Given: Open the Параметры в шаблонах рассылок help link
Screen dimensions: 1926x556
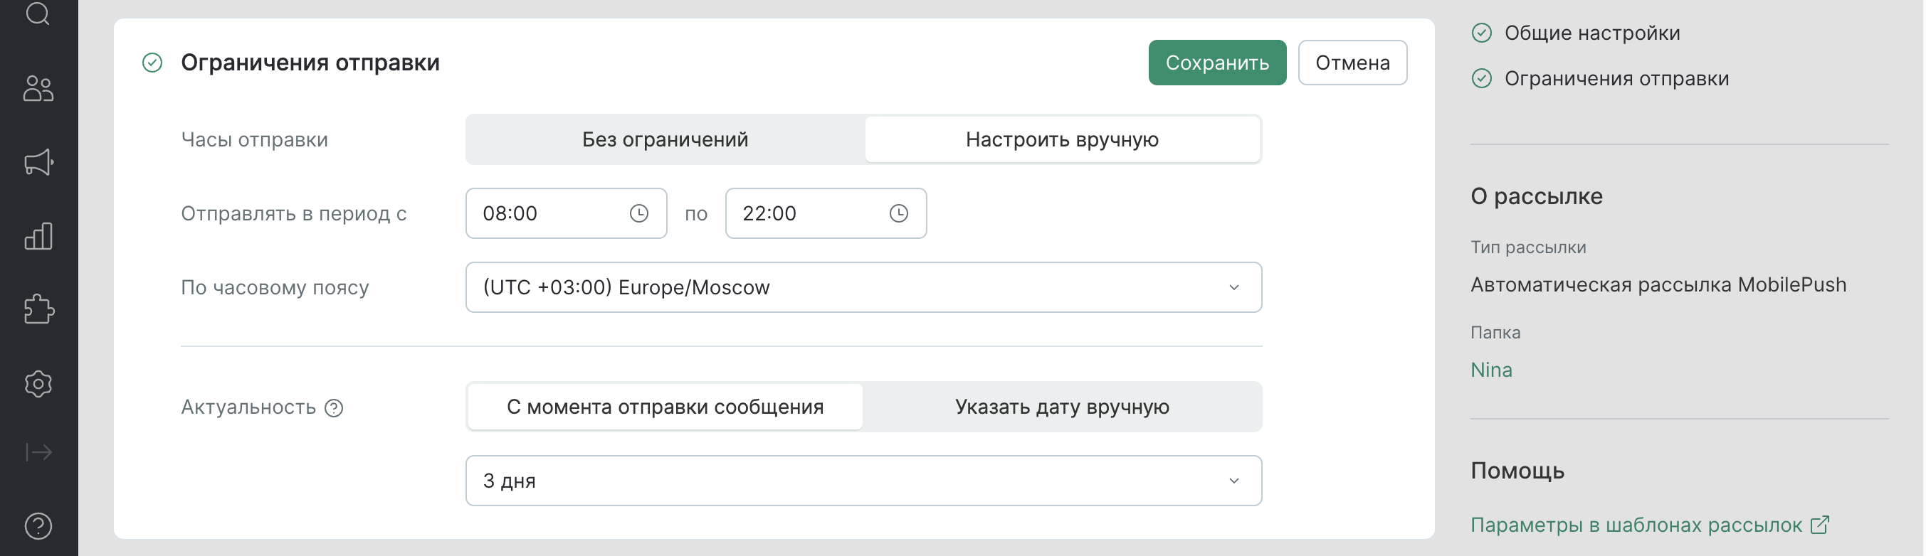Looking at the screenshot, I should click(x=1636, y=525).
